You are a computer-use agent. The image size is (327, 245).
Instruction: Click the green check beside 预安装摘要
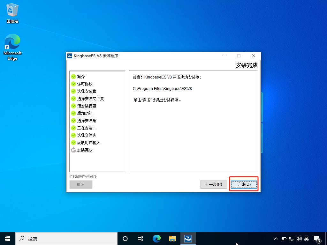click(73, 106)
